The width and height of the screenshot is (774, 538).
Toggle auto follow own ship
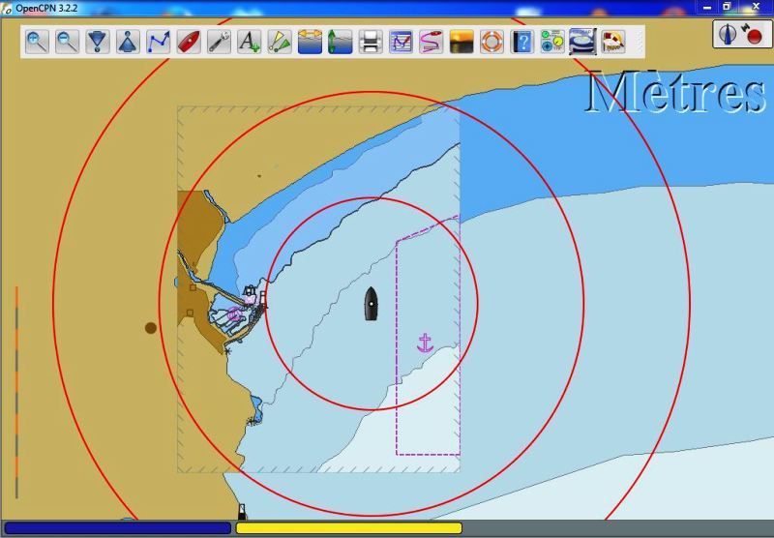click(x=189, y=42)
